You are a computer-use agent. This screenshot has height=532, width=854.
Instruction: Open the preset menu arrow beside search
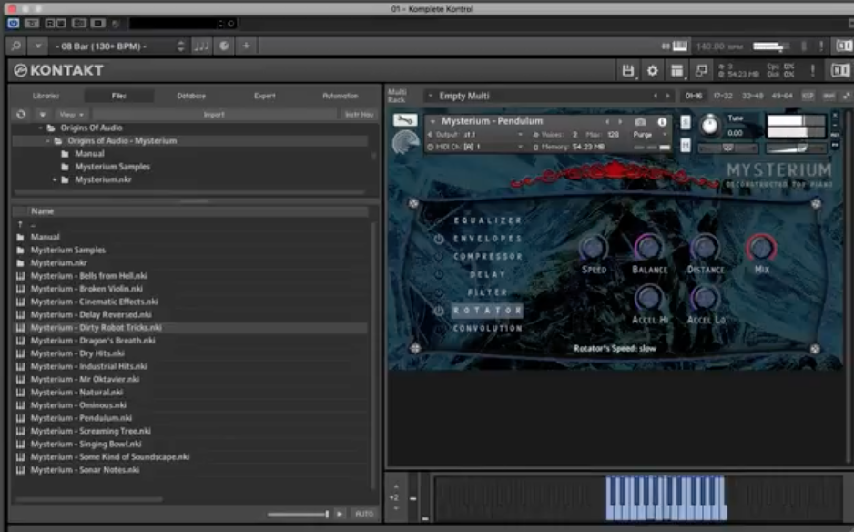point(37,46)
